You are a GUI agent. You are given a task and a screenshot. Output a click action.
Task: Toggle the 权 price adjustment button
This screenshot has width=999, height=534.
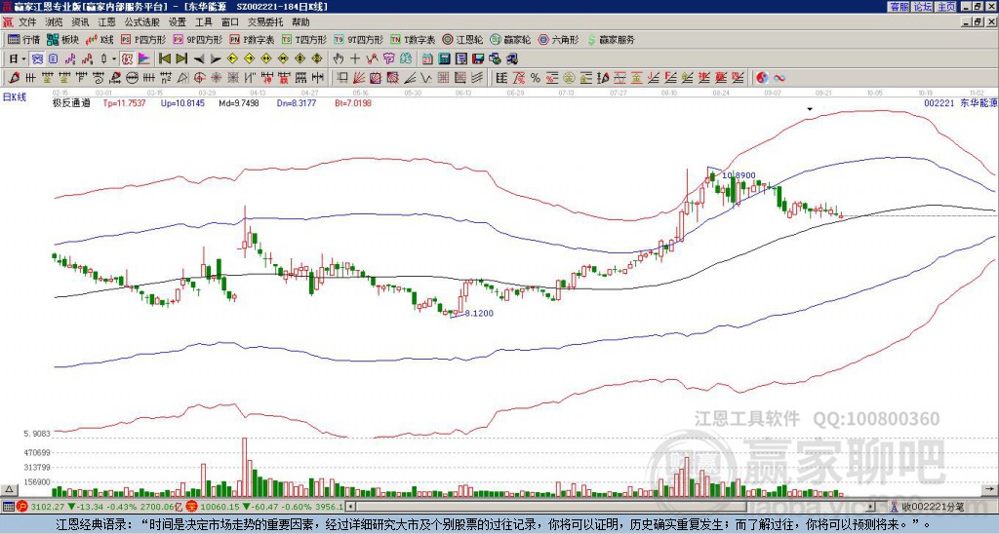click(127, 58)
